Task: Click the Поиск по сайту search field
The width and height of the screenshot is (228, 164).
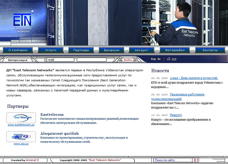Action: (173, 160)
